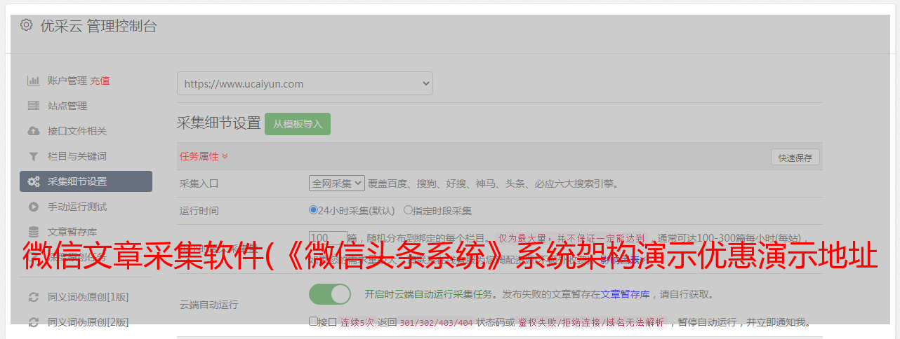The height and width of the screenshot is (339, 900).
Task: Select 24小时采集(默认) radio option
Action: [313, 210]
